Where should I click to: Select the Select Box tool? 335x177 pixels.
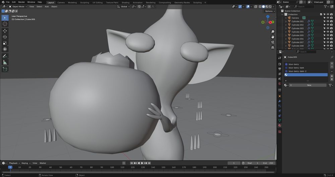click(5, 18)
